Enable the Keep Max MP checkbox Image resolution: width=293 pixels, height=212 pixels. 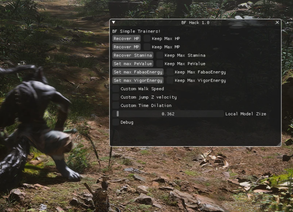click(147, 47)
